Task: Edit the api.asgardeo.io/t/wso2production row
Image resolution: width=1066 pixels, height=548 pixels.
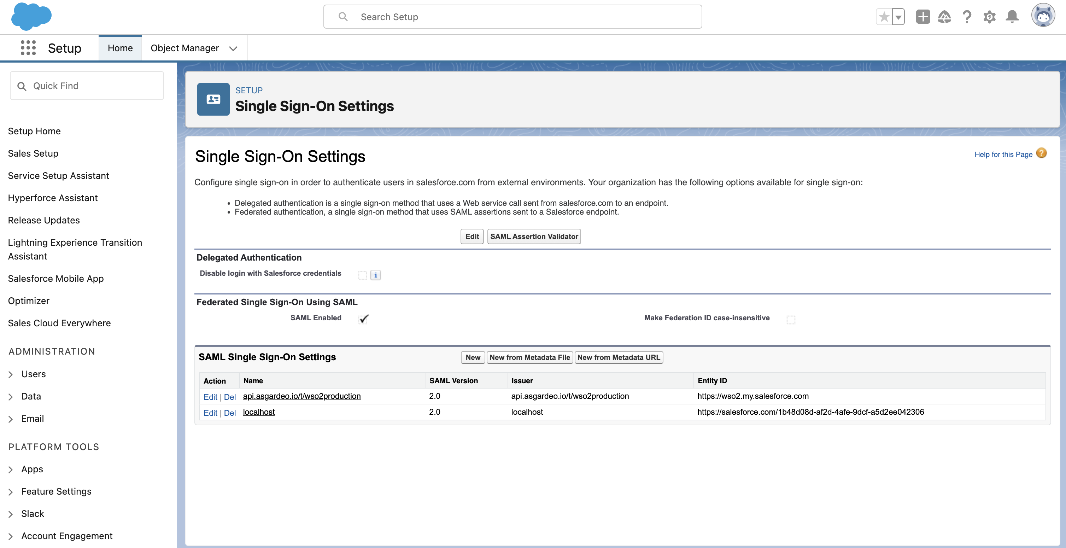Action: (210, 397)
